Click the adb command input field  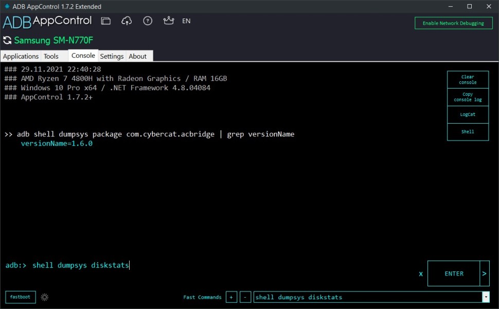click(216, 266)
